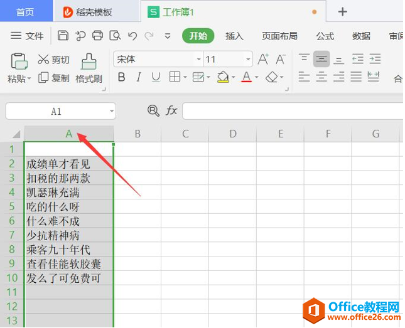This screenshot has height=328, width=405.
Task: Apply yellow fill color bucket
Action: point(223,77)
